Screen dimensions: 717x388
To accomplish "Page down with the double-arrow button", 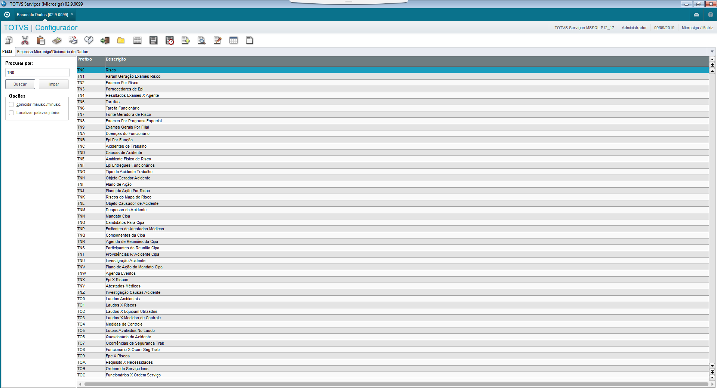I will tap(712, 372).
